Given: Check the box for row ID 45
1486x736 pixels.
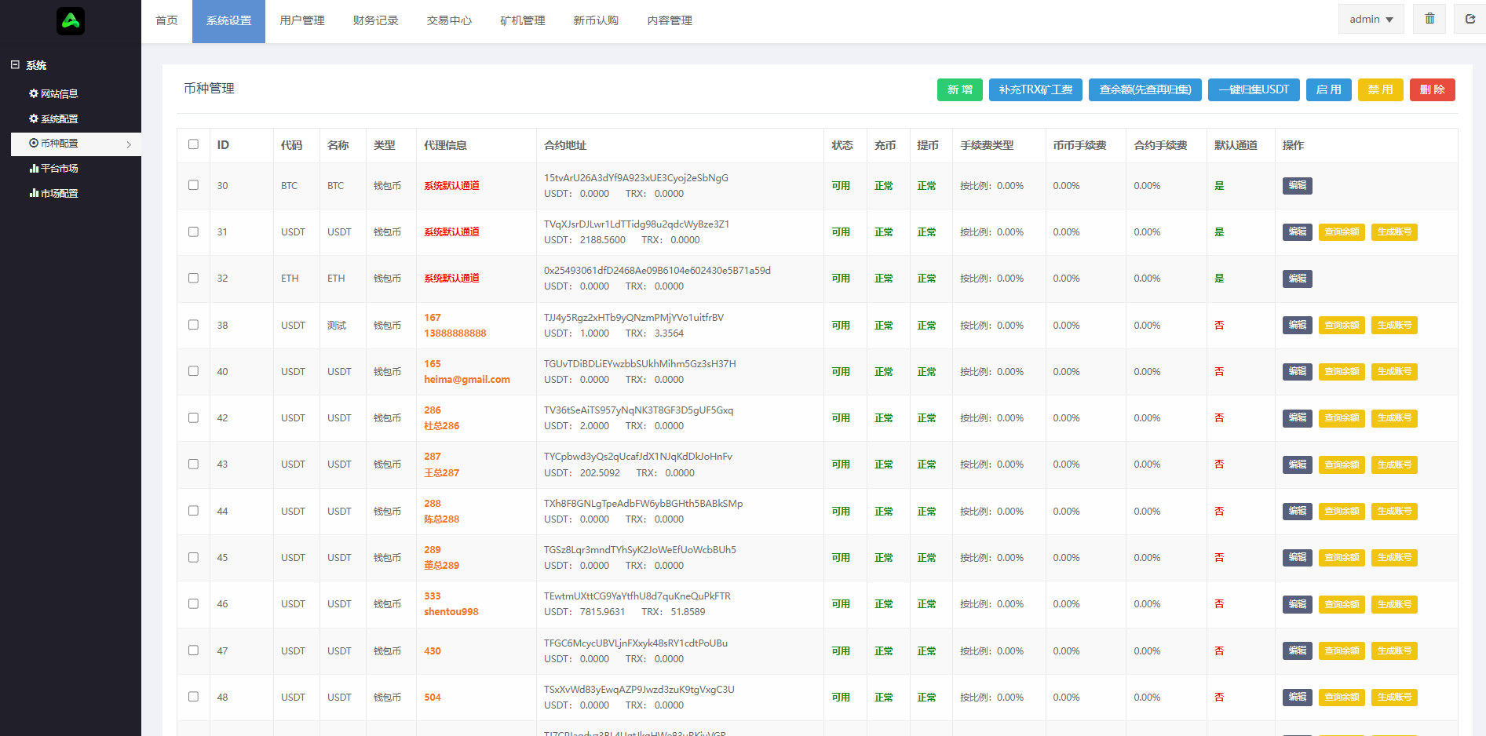Looking at the screenshot, I should coord(193,557).
